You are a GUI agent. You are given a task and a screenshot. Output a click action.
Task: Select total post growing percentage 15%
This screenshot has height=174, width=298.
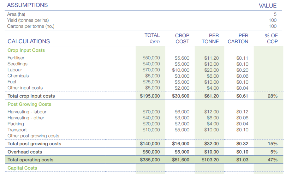272,144
